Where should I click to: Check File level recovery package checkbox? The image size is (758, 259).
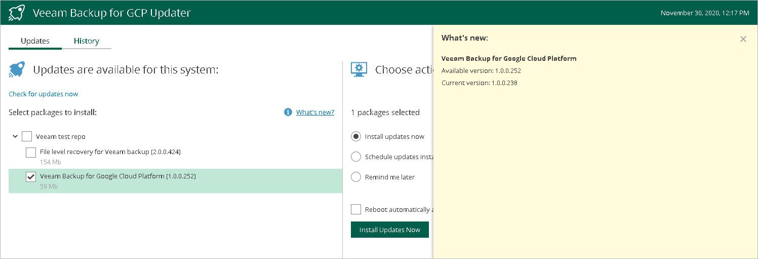tap(31, 152)
